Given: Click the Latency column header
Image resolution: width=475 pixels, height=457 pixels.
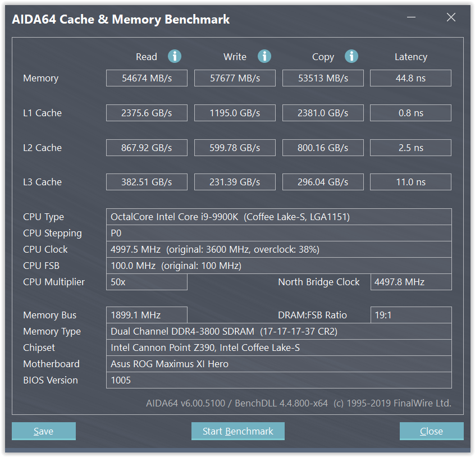Looking at the screenshot, I should (x=411, y=57).
